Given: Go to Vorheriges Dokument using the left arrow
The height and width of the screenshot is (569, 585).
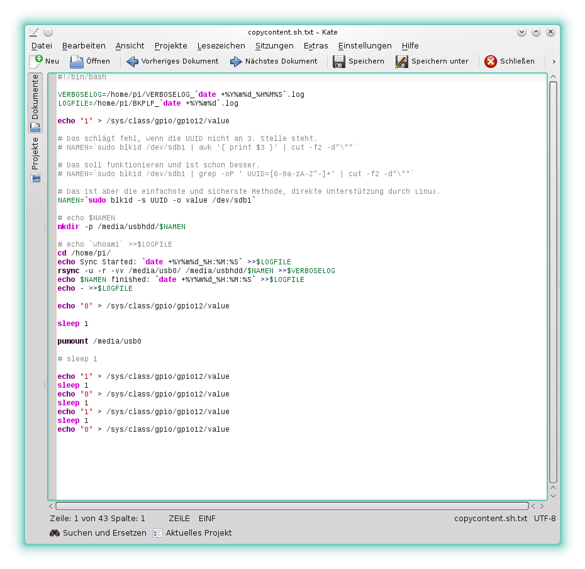Looking at the screenshot, I should tap(132, 61).
